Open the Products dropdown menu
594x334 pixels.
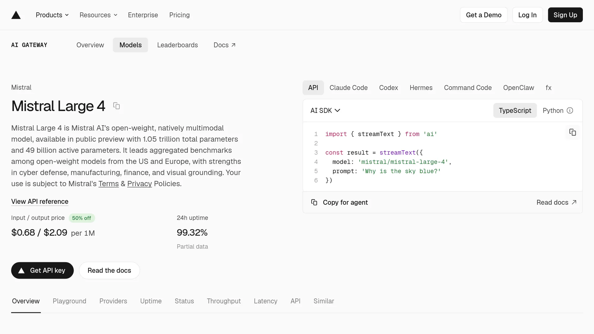pos(52,15)
